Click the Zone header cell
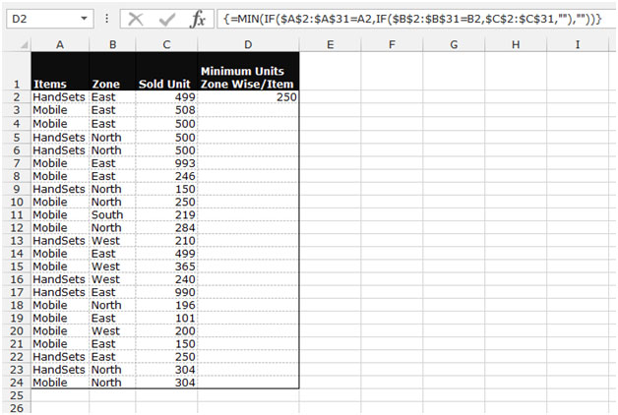This screenshot has height=415, width=618. (113, 71)
